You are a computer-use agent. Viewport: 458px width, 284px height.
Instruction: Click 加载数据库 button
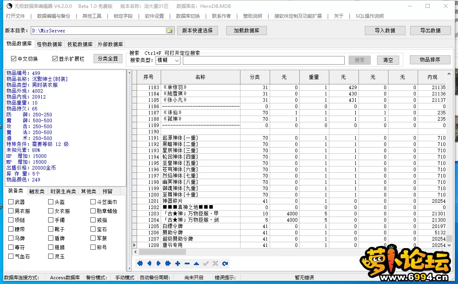click(246, 30)
